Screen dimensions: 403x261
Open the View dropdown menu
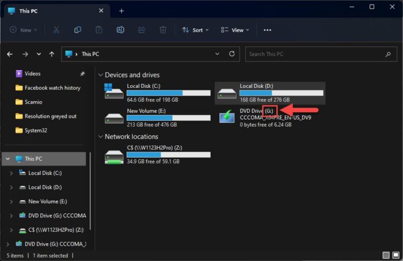coord(236,30)
